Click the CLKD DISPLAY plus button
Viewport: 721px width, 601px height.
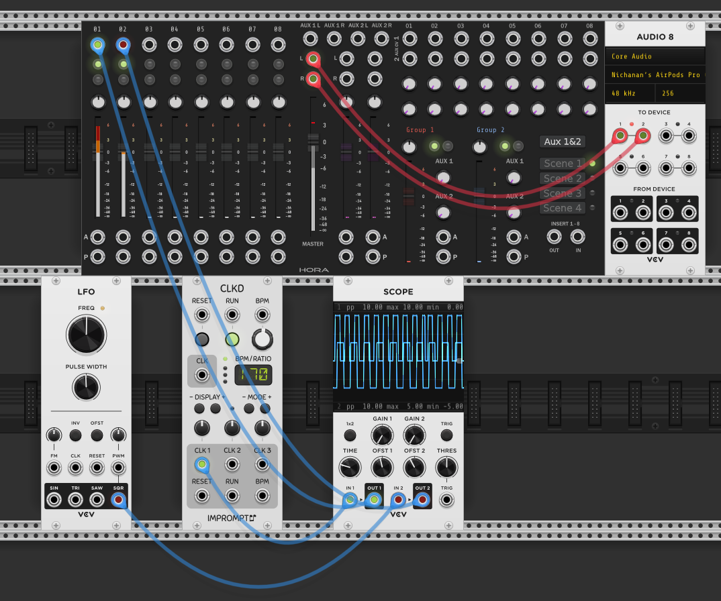point(215,408)
